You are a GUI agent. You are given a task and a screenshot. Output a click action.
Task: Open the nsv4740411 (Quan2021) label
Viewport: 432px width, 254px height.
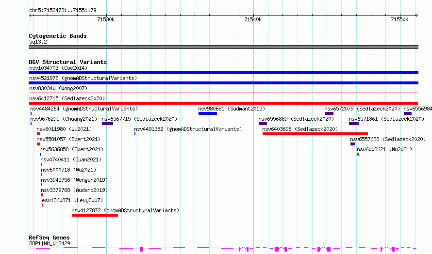(x=71, y=159)
